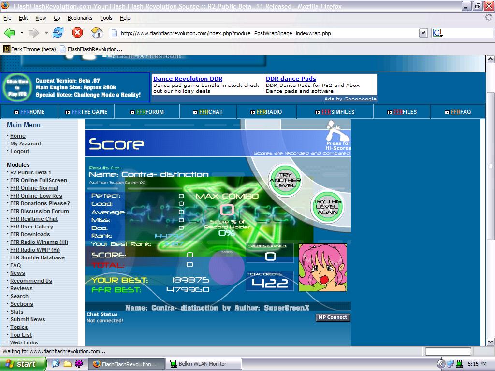
Task: Click the pink-haired crying character image
Action: pos(322,267)
